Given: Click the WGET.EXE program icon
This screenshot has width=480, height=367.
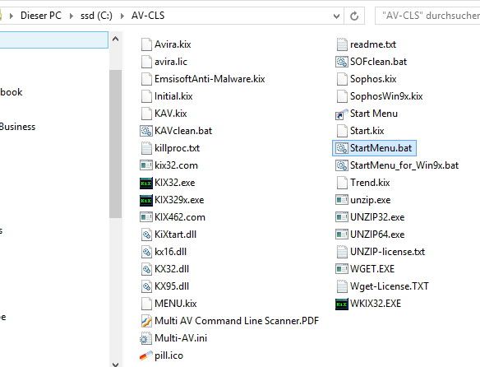Looking at the screenshot, I should point(342,269).
